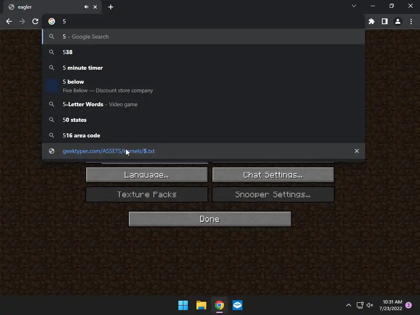Pick the '50 states' suggestion
This screenshot has width=420, height=315.
click(x=203, y=120)
